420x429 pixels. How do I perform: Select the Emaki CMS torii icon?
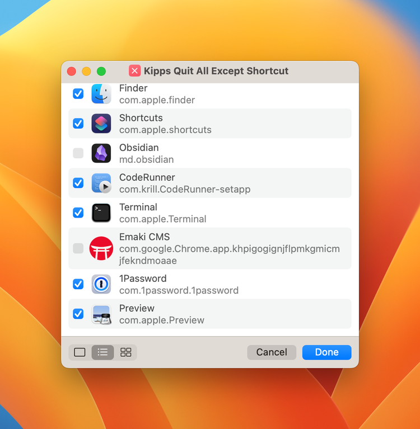101,248
